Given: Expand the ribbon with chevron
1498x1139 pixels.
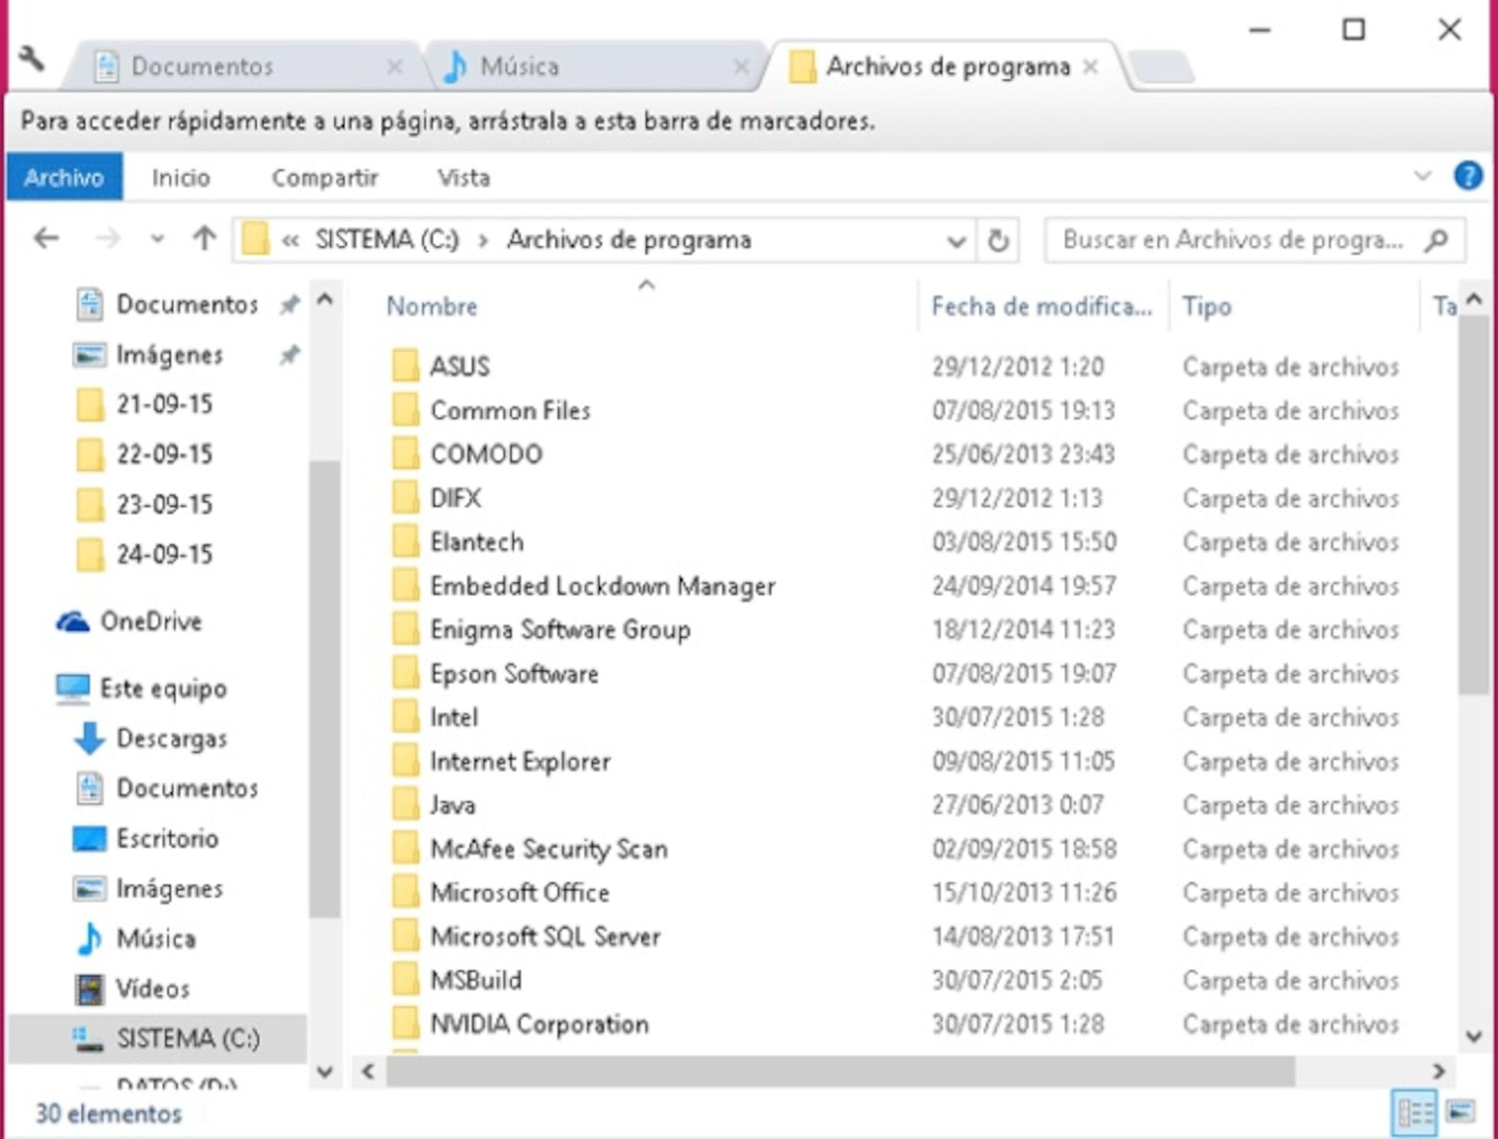Looking at the screenshot, I should point(1422,176).
